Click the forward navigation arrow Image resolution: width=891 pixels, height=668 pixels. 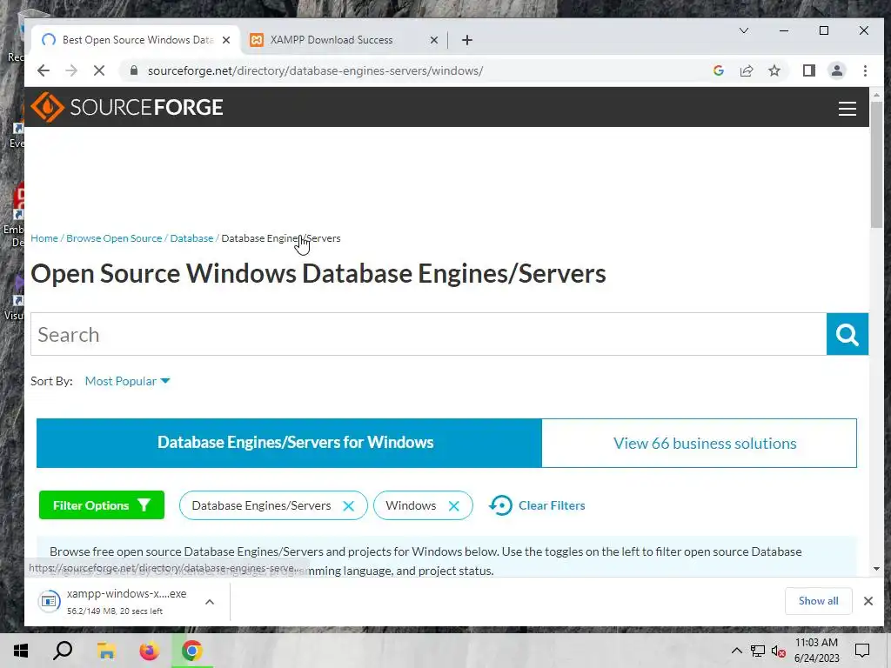(71, 70)
